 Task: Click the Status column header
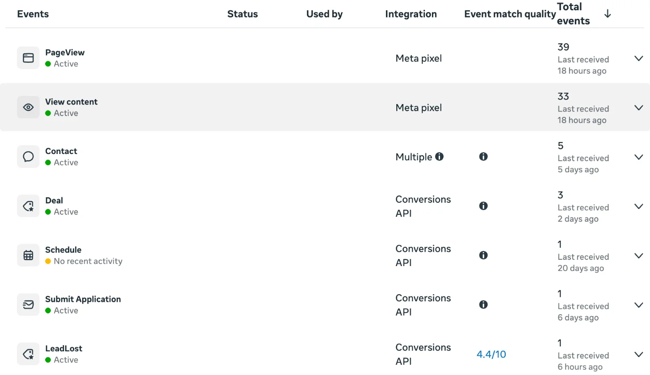[243, 14]
